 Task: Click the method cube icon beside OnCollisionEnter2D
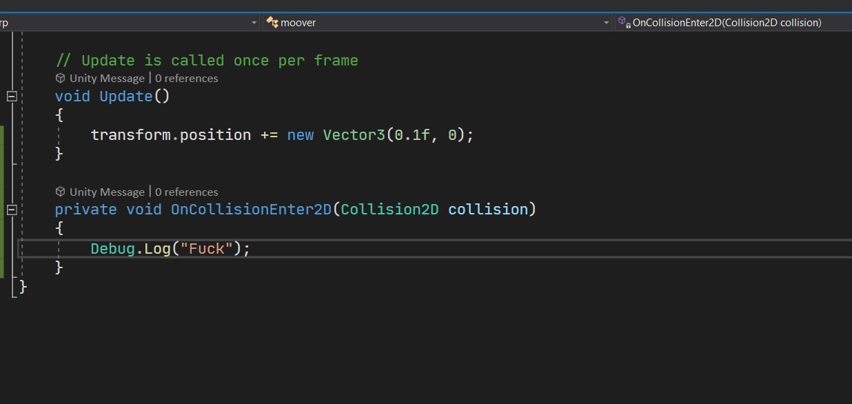point(624,22)
